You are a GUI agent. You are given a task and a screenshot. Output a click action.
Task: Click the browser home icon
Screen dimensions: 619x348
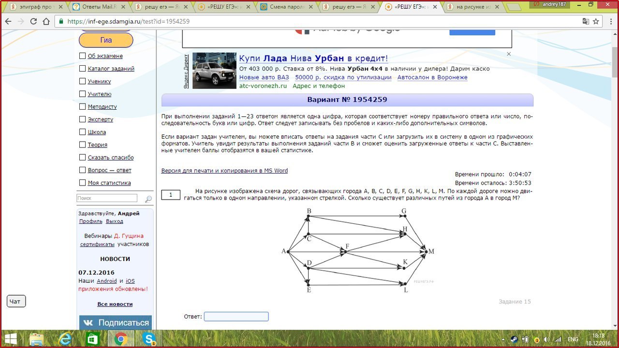(x=46, y=22)
